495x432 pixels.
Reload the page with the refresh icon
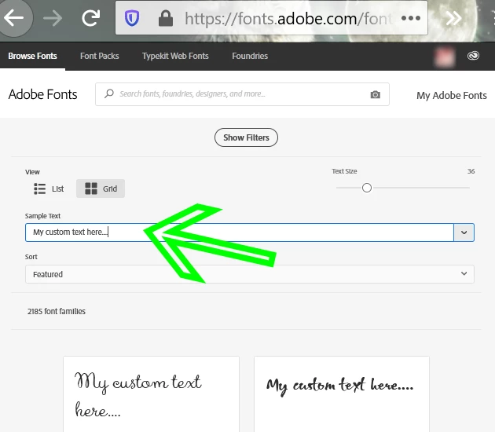[91, 17]
